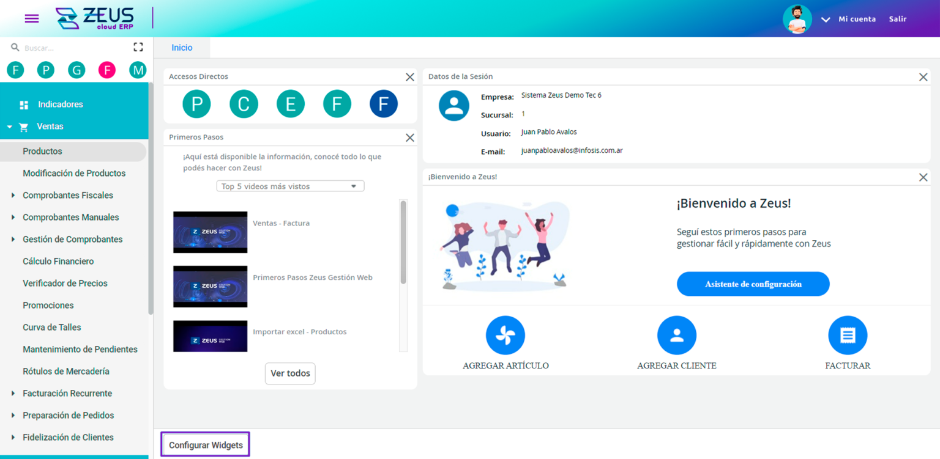The width and height of the screenshot is (940, 459).
Task: Select the pink F favorite icon
Action: (x=107, y=70)
